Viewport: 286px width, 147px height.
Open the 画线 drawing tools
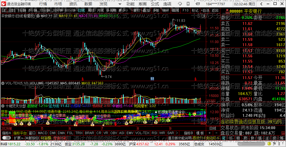pyautogui.click(x=175, y=10)
